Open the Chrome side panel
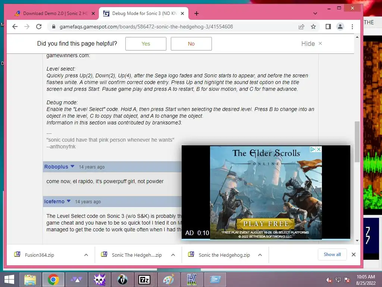382x287 pixels. click(x=328, y=27)
